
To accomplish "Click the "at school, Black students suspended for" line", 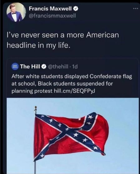I will pos(62,84).
